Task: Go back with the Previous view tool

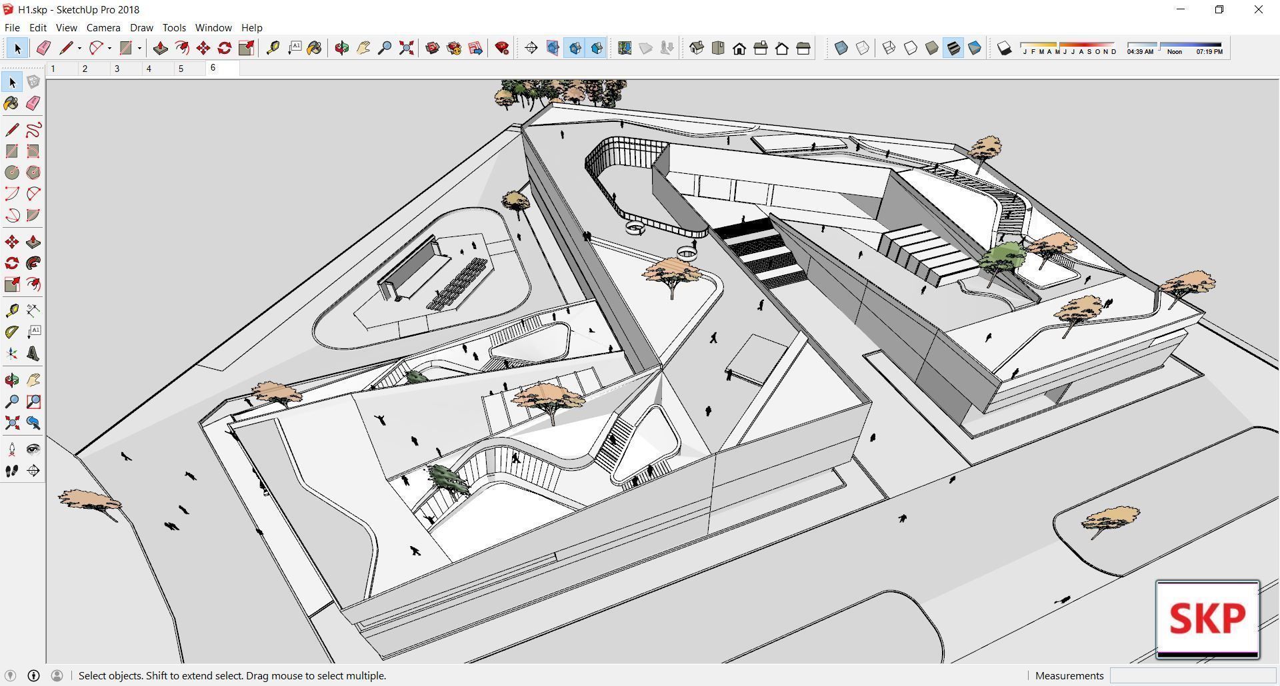Action: click(33, 423)
